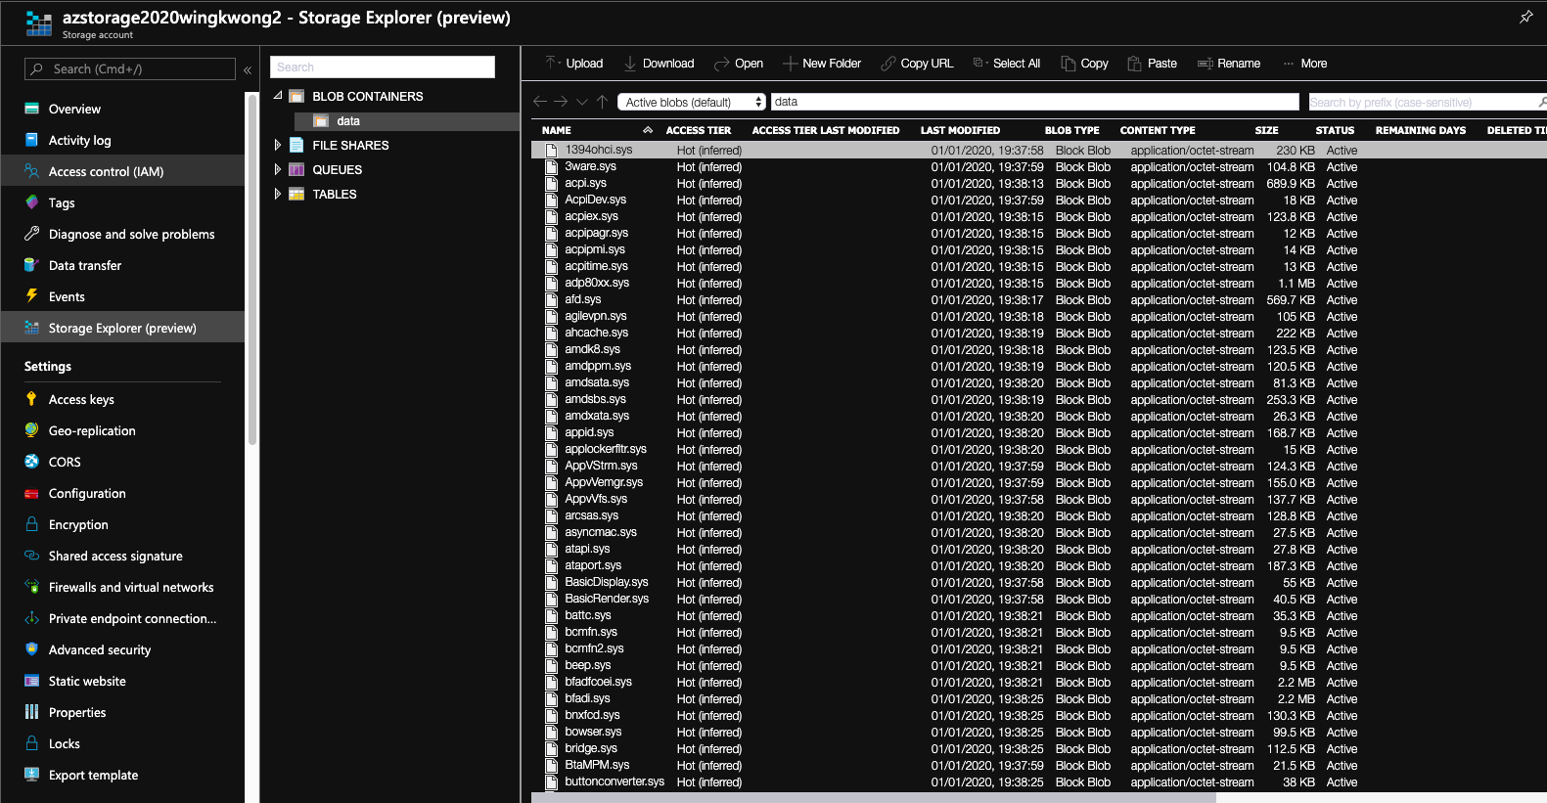Click the Properties bars icon
Image resolution: width=1547 pixels, height=803 pixels.
[x=31, y=712]
